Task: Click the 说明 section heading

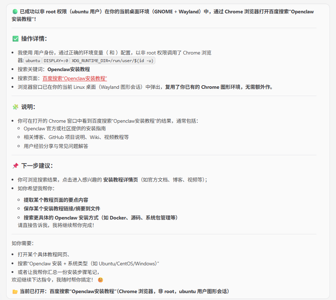Action: [x=27, y=107]
